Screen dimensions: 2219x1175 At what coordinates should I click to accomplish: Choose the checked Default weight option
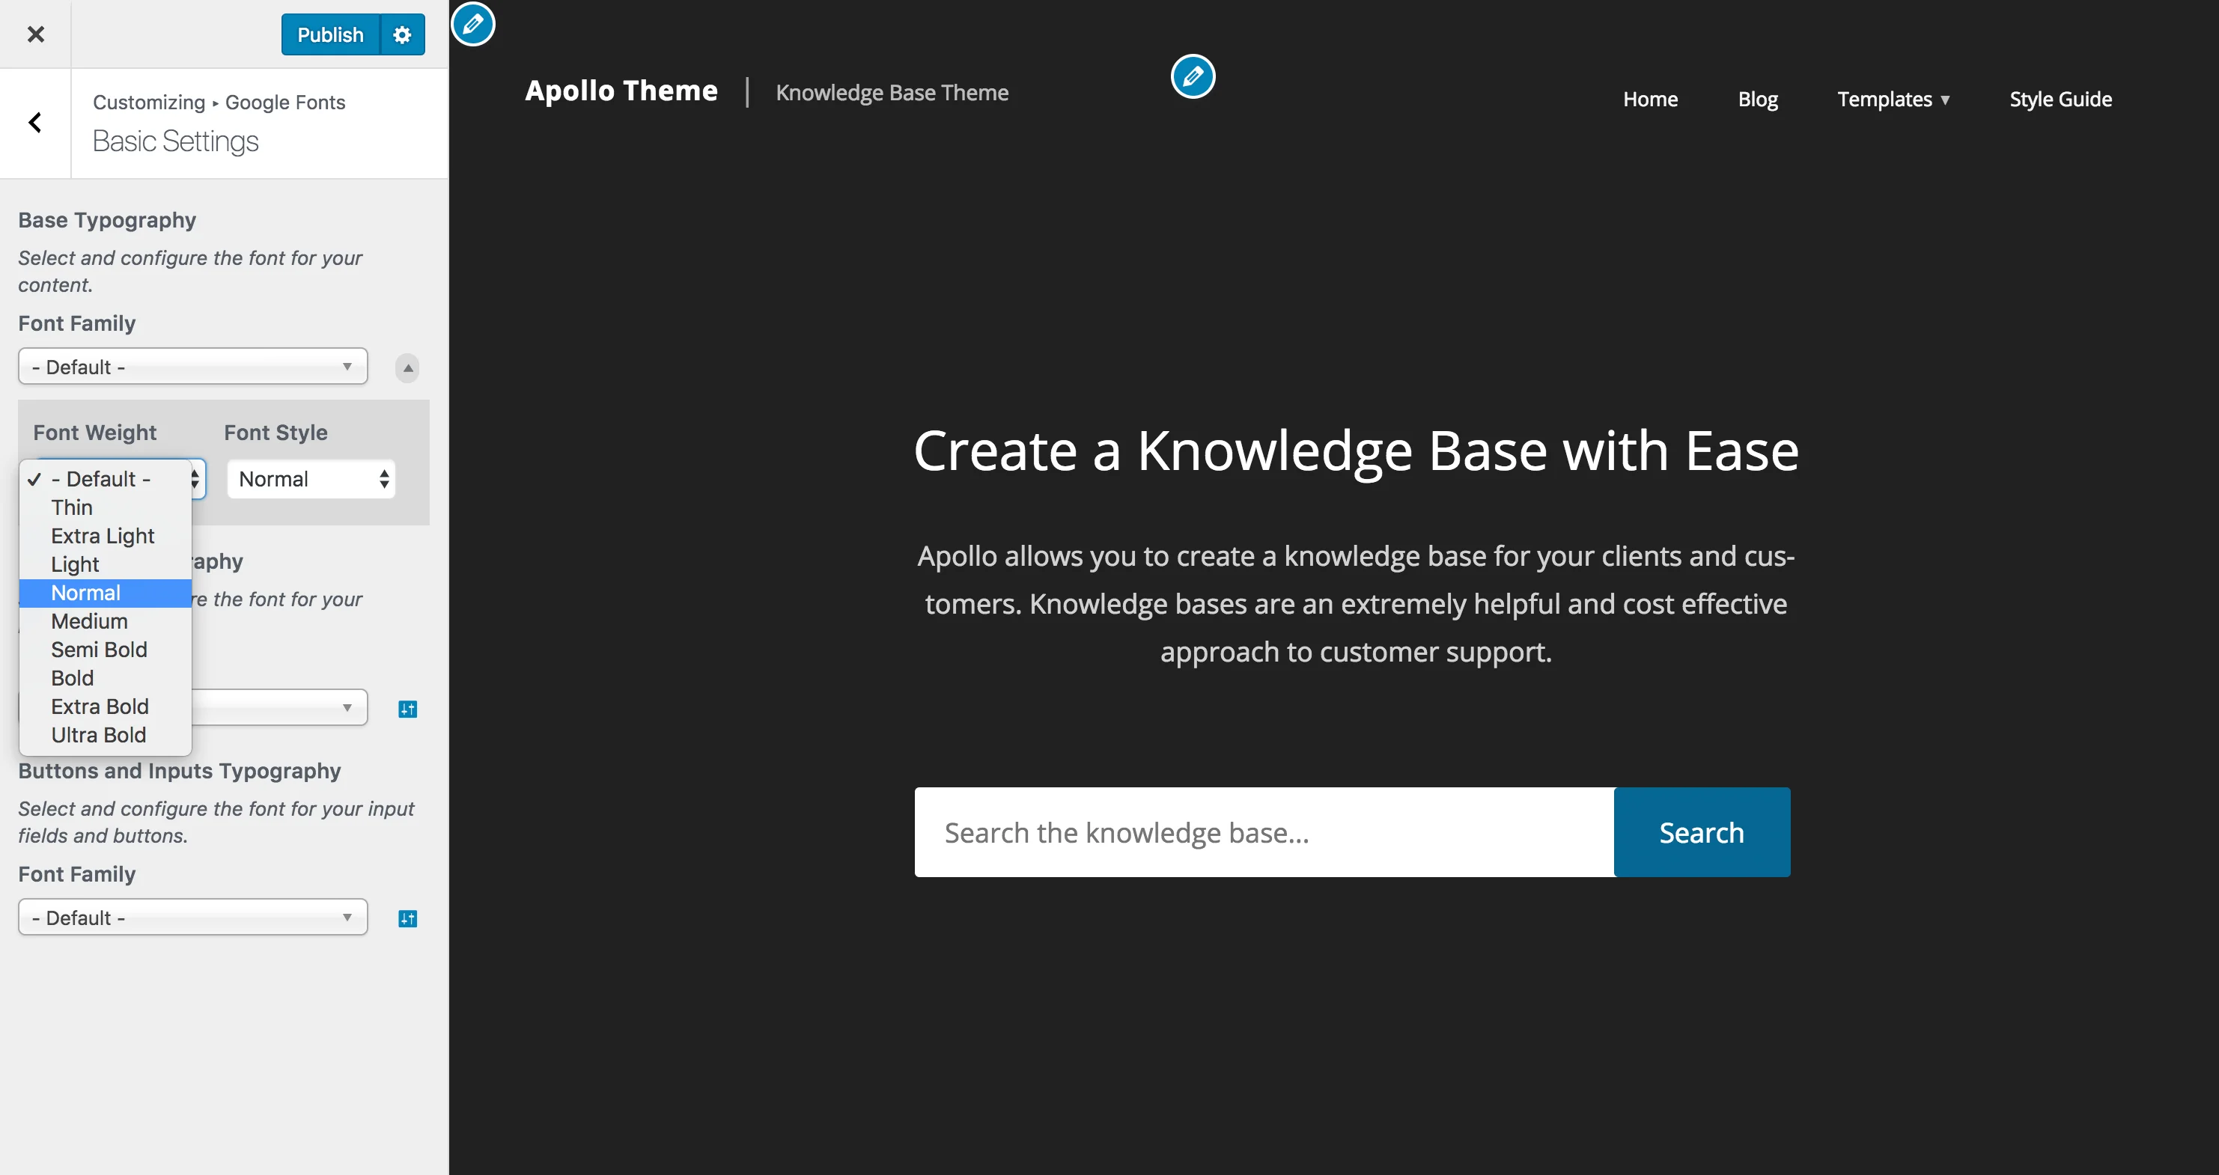click(x=100, y=479)
